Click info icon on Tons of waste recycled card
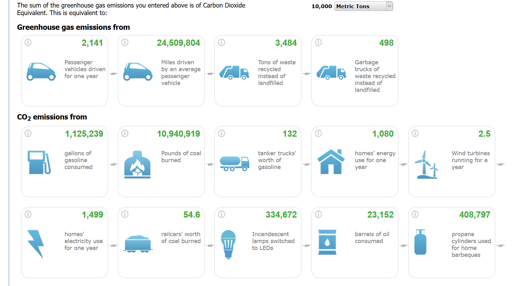514x286 pixels. coord(221,42)
